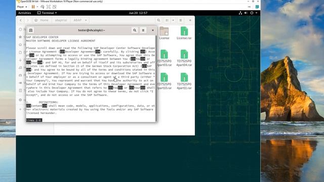Open the clock showing Jun 20 12:57

[138, 13]
